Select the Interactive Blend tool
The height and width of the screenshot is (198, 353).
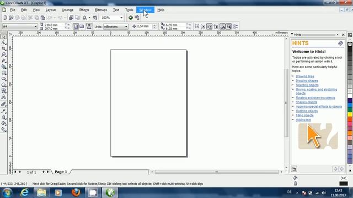tap(4, 104)
